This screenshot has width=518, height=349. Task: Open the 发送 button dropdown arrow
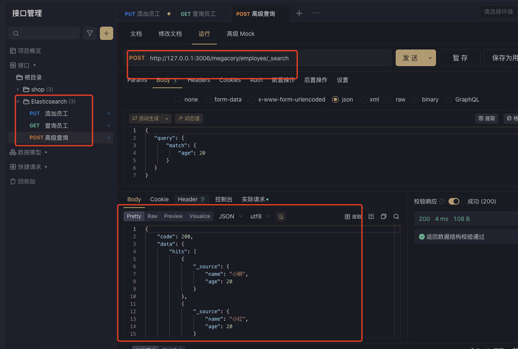pos(430,58)
